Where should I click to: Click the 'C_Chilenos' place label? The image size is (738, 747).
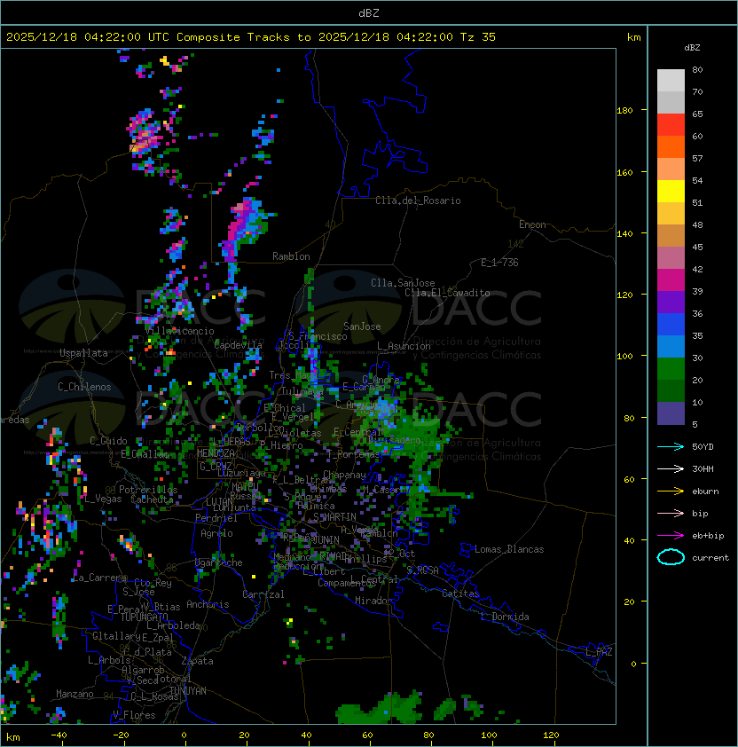(84, 387)
